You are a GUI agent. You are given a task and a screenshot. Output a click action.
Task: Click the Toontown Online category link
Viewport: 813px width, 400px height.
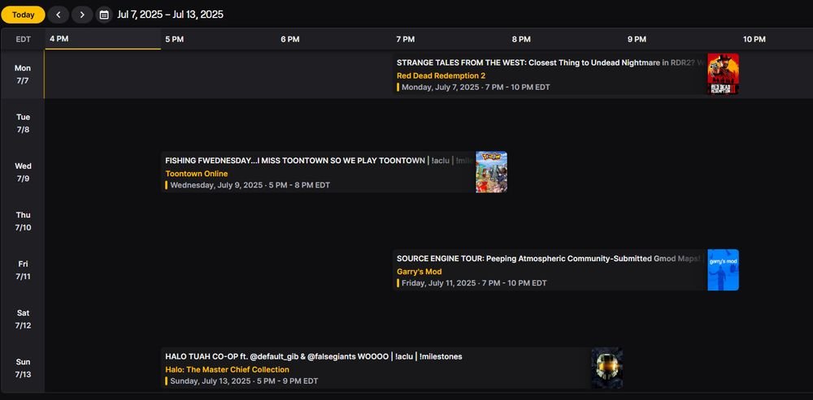click(x=197, y=174)
